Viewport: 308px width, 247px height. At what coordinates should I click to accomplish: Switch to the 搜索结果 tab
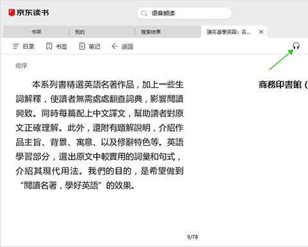(167, 32)
